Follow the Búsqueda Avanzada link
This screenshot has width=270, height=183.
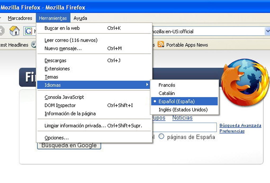click(x=240, y=125)
